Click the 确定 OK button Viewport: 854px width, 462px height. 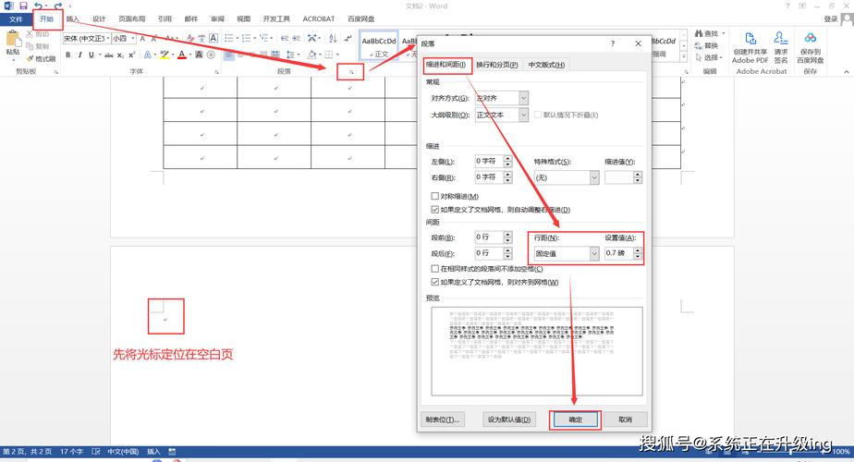click(x=576, y=419)
